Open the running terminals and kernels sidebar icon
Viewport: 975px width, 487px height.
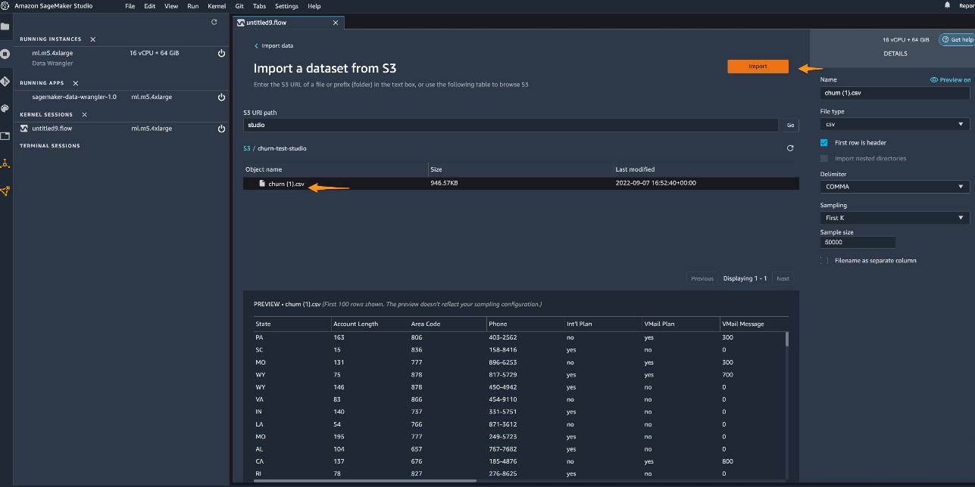point(5,54)
